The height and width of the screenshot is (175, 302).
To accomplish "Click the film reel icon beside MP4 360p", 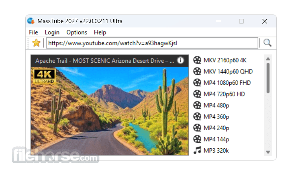I will 197,117.
